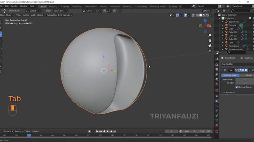Toggle camera view icon in viewport
This screenshot has width=254, height=142.
pos(210,46)
